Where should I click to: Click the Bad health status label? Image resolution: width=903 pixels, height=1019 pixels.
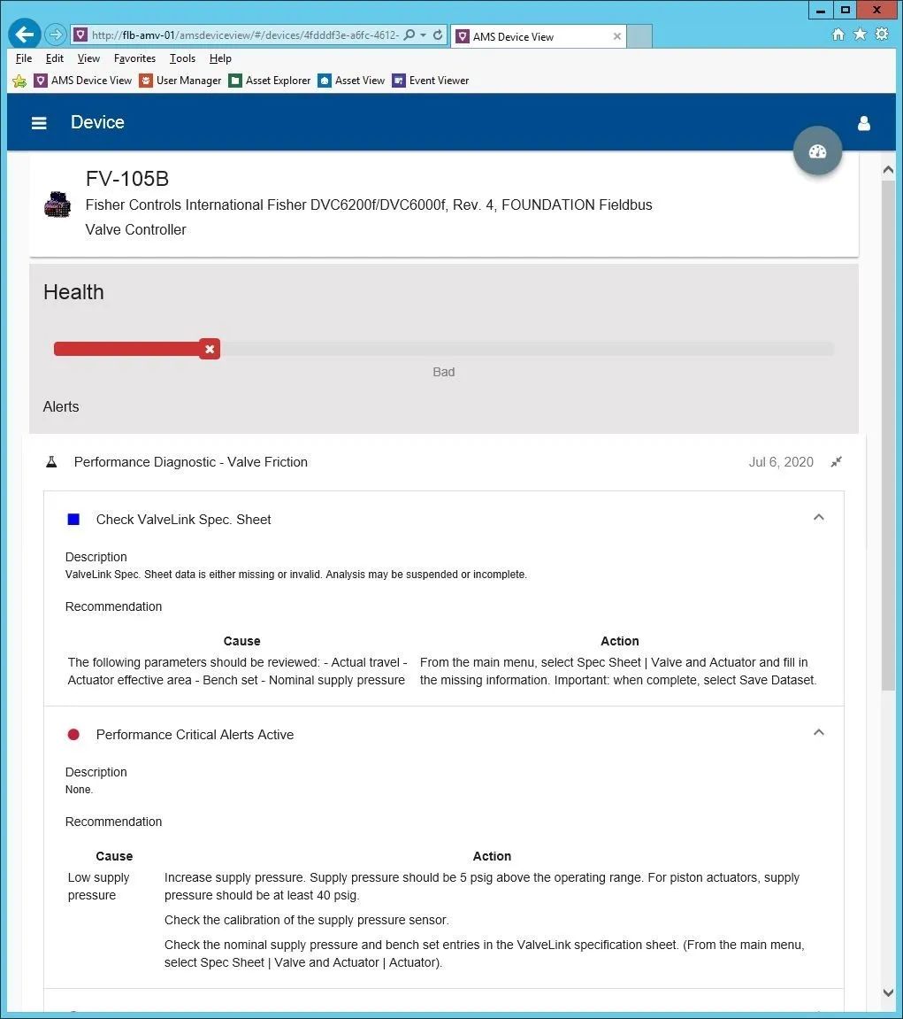point(443,373)
